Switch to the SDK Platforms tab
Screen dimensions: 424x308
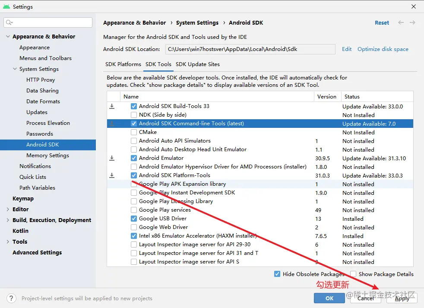click(123, 64)
